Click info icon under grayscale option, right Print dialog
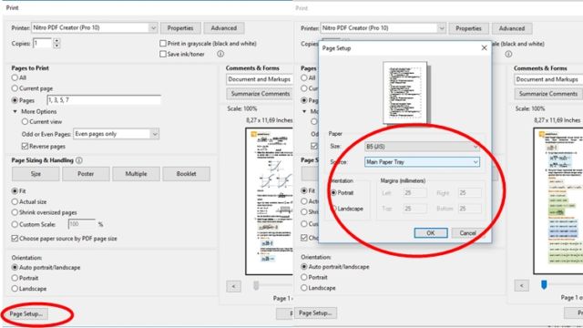 [508, 54]
